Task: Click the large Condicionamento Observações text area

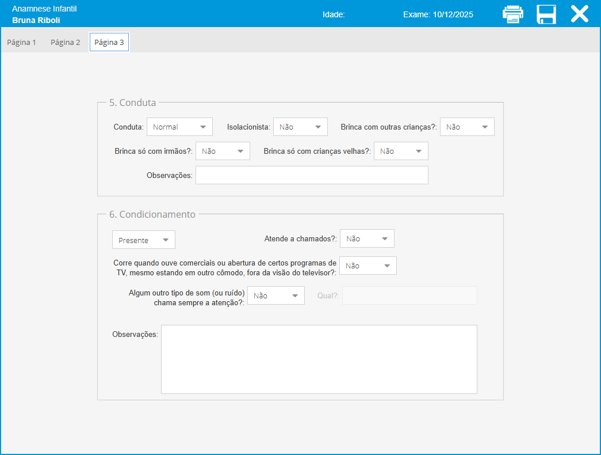Action: pyautogui.click(x=319, y=359)
